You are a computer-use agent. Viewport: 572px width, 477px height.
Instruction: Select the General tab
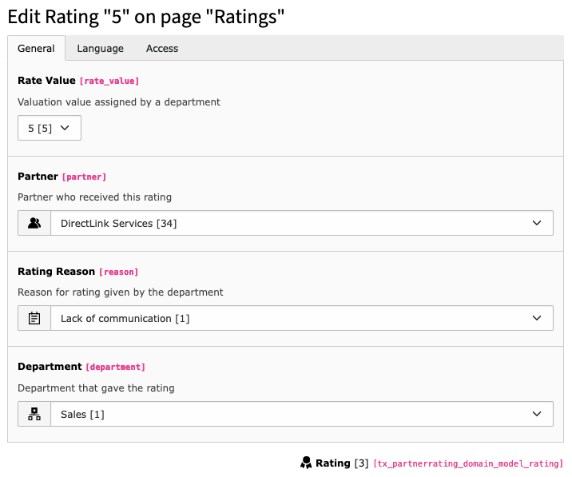pyautogui.click(x=36, y=48)
